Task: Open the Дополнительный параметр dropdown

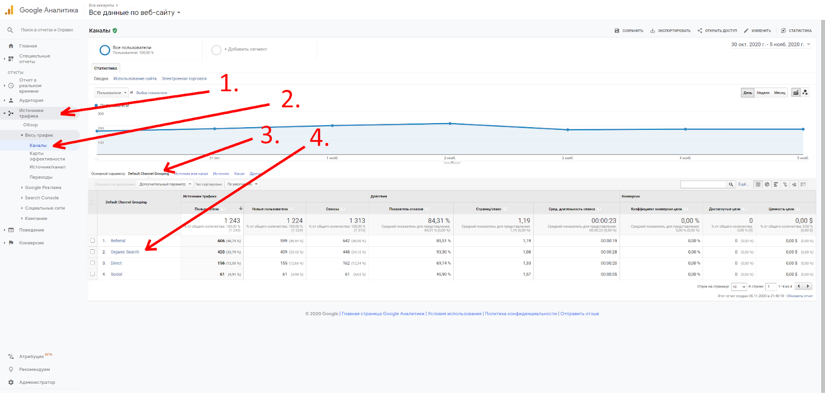Action: coord(165,184)
